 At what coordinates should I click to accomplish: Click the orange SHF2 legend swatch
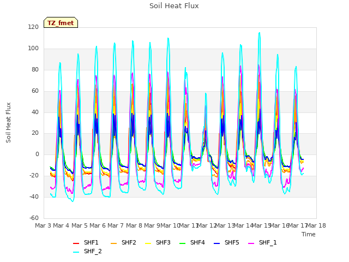[113, 243]
